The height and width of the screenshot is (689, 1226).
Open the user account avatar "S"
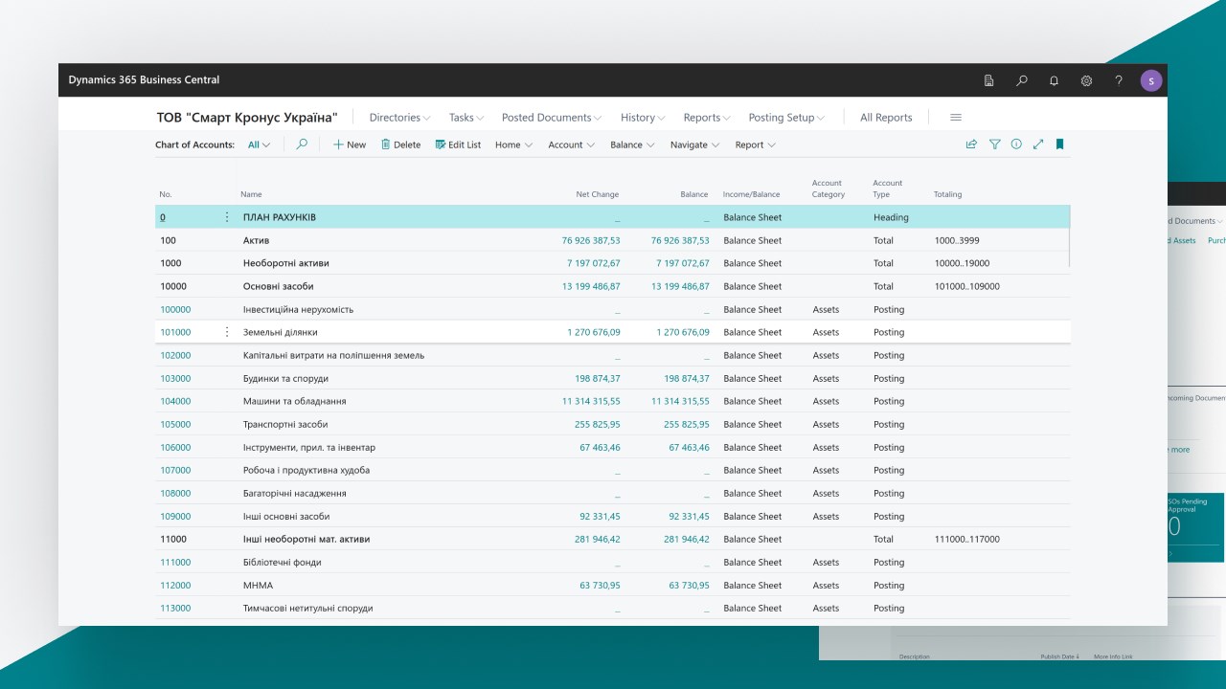point(1151,80)
